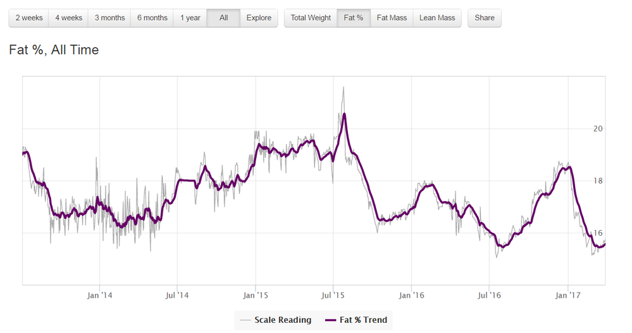The image size is (632, 333).
Task: Click the 'Fat %, All Time' heading
Action: 54,50
